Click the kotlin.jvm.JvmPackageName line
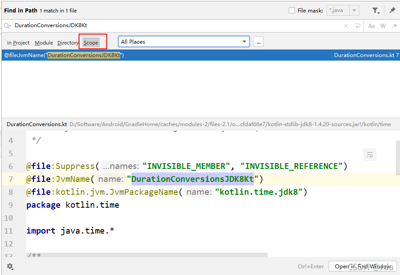The height and width of the screenshot is (275, 400). pyautogui.click(x=167, y=192)
